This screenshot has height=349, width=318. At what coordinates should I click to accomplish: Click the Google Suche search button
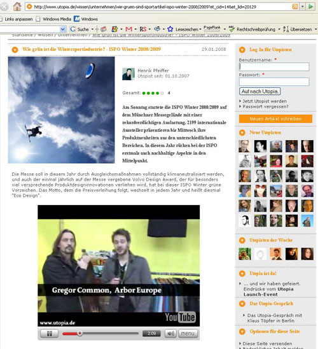coord(79,29)
